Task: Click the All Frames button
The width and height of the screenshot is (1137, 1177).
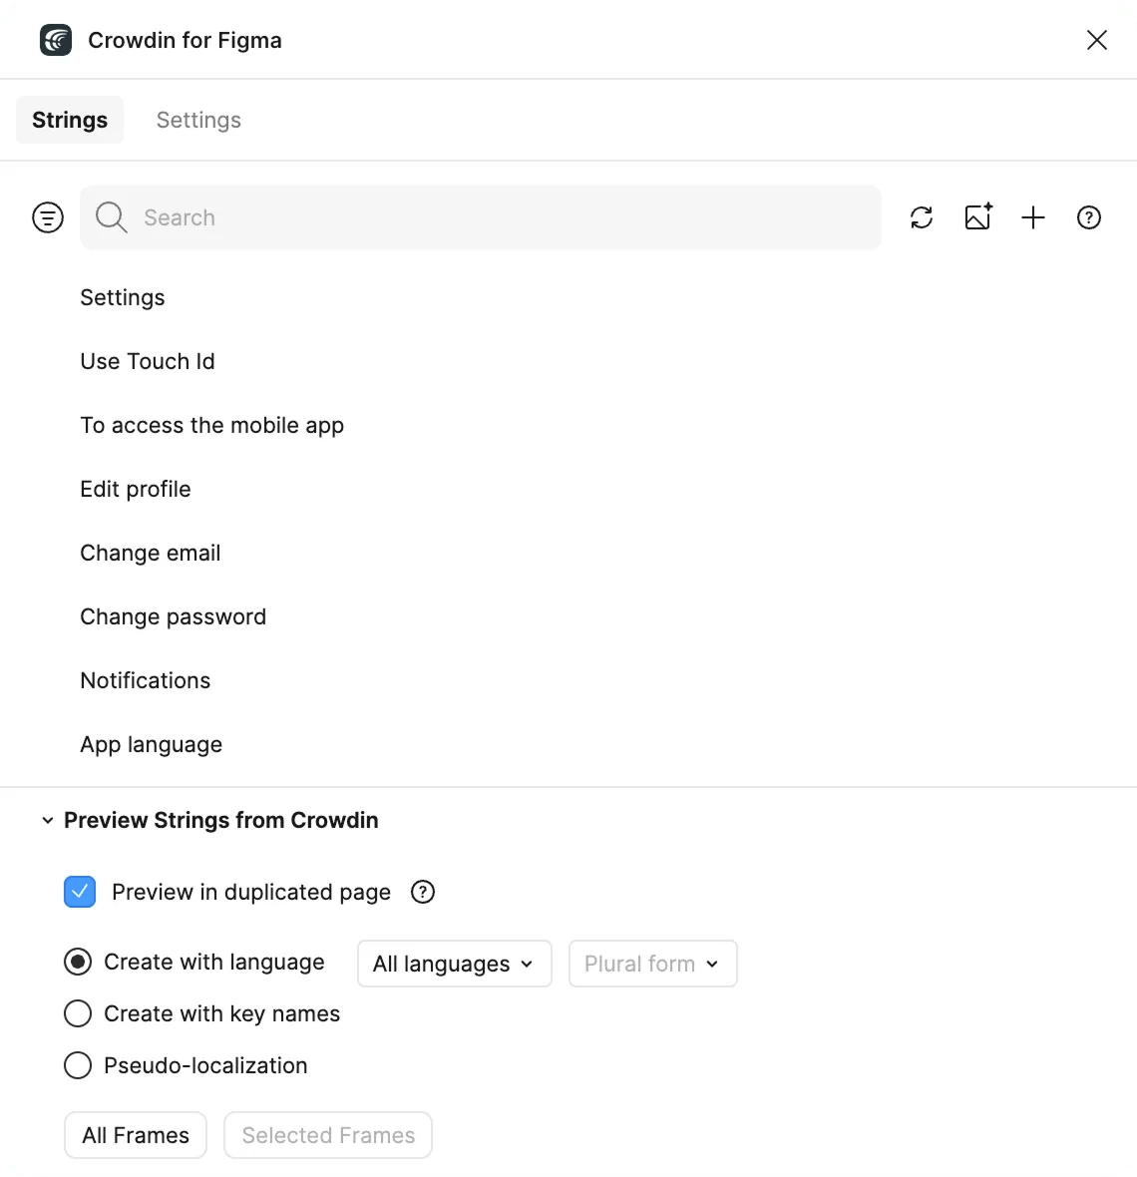Action: click(x=135, y=1135)
